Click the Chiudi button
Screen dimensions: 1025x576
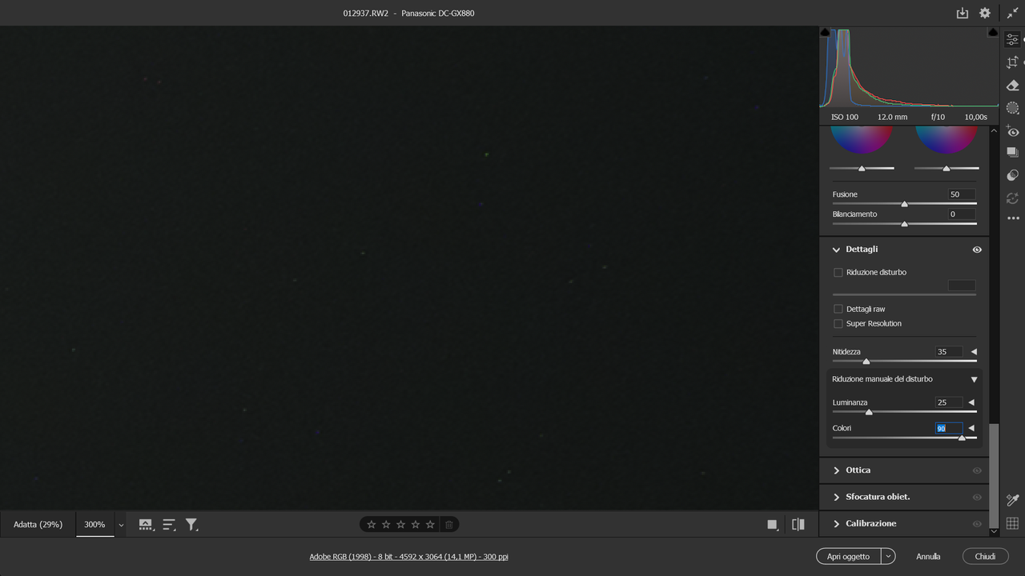[985, 556]
